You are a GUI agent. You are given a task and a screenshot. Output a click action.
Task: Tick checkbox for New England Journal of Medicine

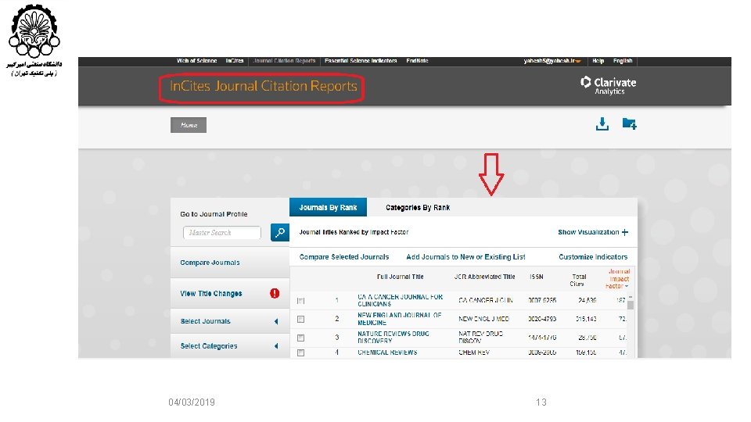pyautogui.click(x=300, y=319)
